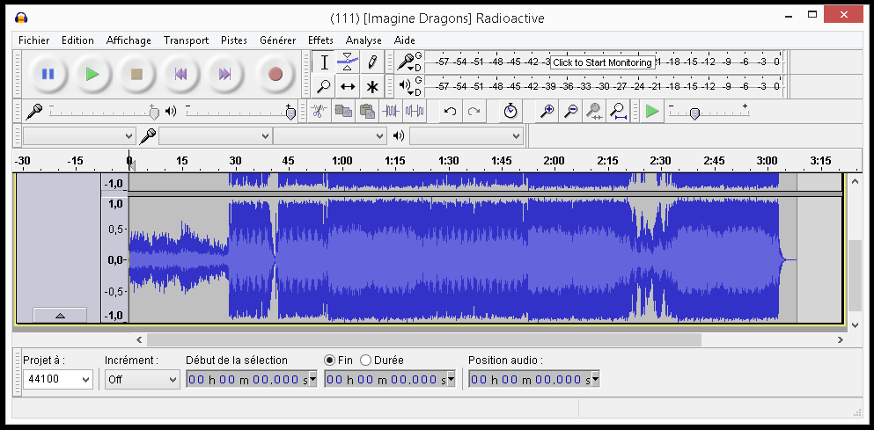Click the Trim audio icon
Image resolution: width=874 pixels, height=430 pixels.
coord(391,112)
